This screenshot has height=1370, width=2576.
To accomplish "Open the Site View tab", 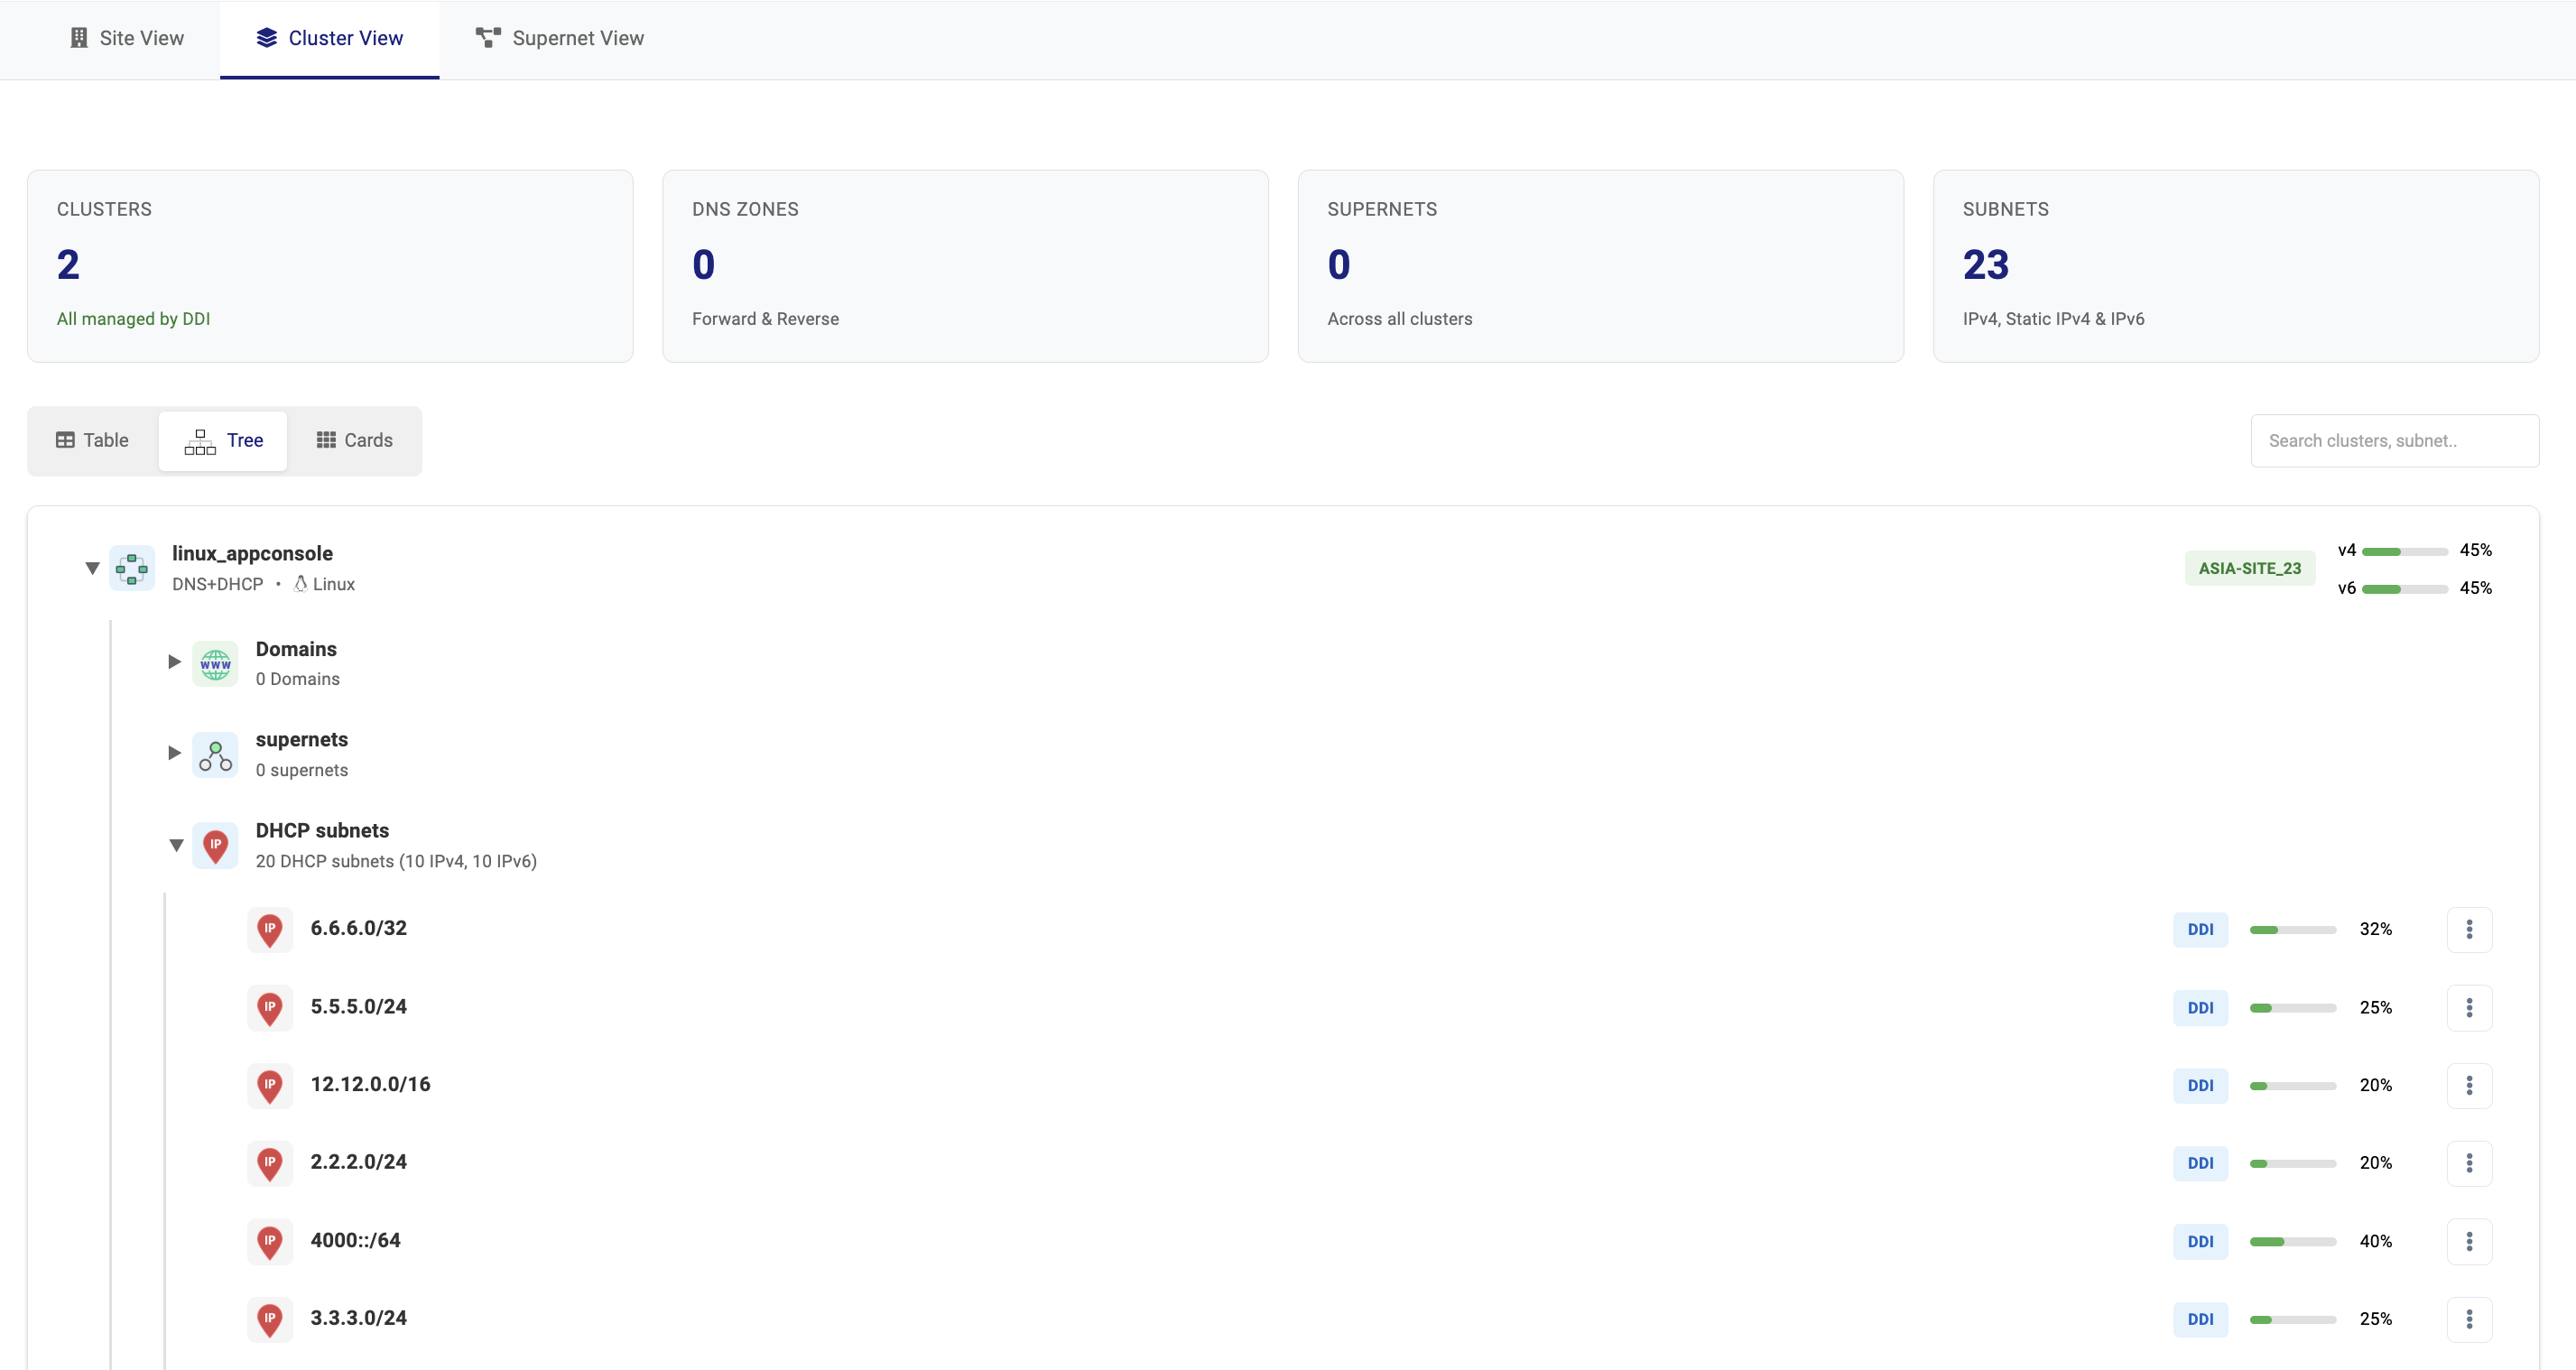I will (x=126, y=37).
